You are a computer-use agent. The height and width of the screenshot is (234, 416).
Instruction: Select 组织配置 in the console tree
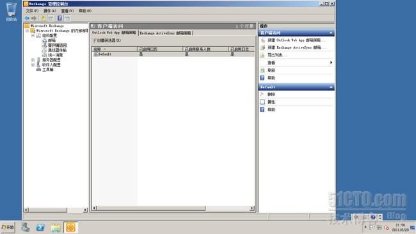click(x=49, y=36)
